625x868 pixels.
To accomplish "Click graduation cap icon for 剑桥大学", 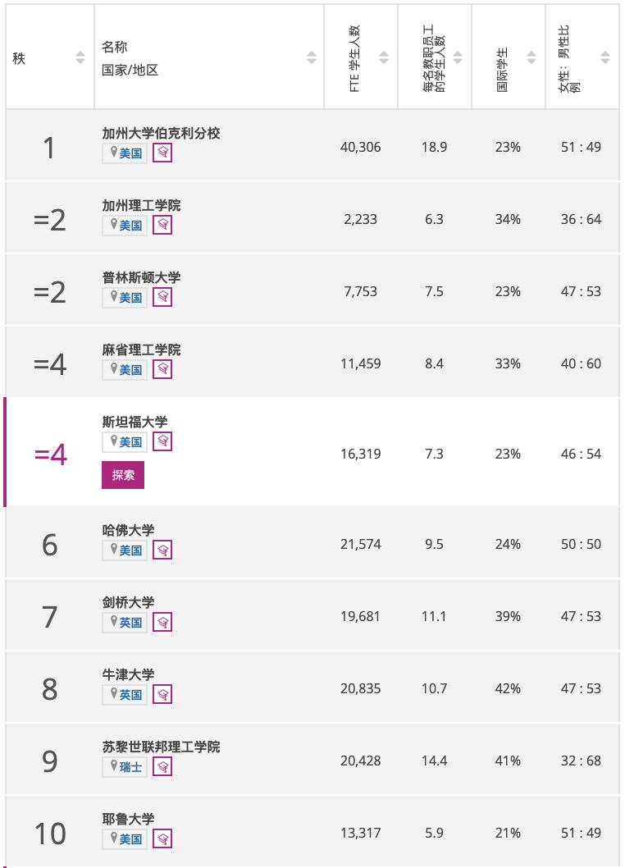I will (162, 622).
